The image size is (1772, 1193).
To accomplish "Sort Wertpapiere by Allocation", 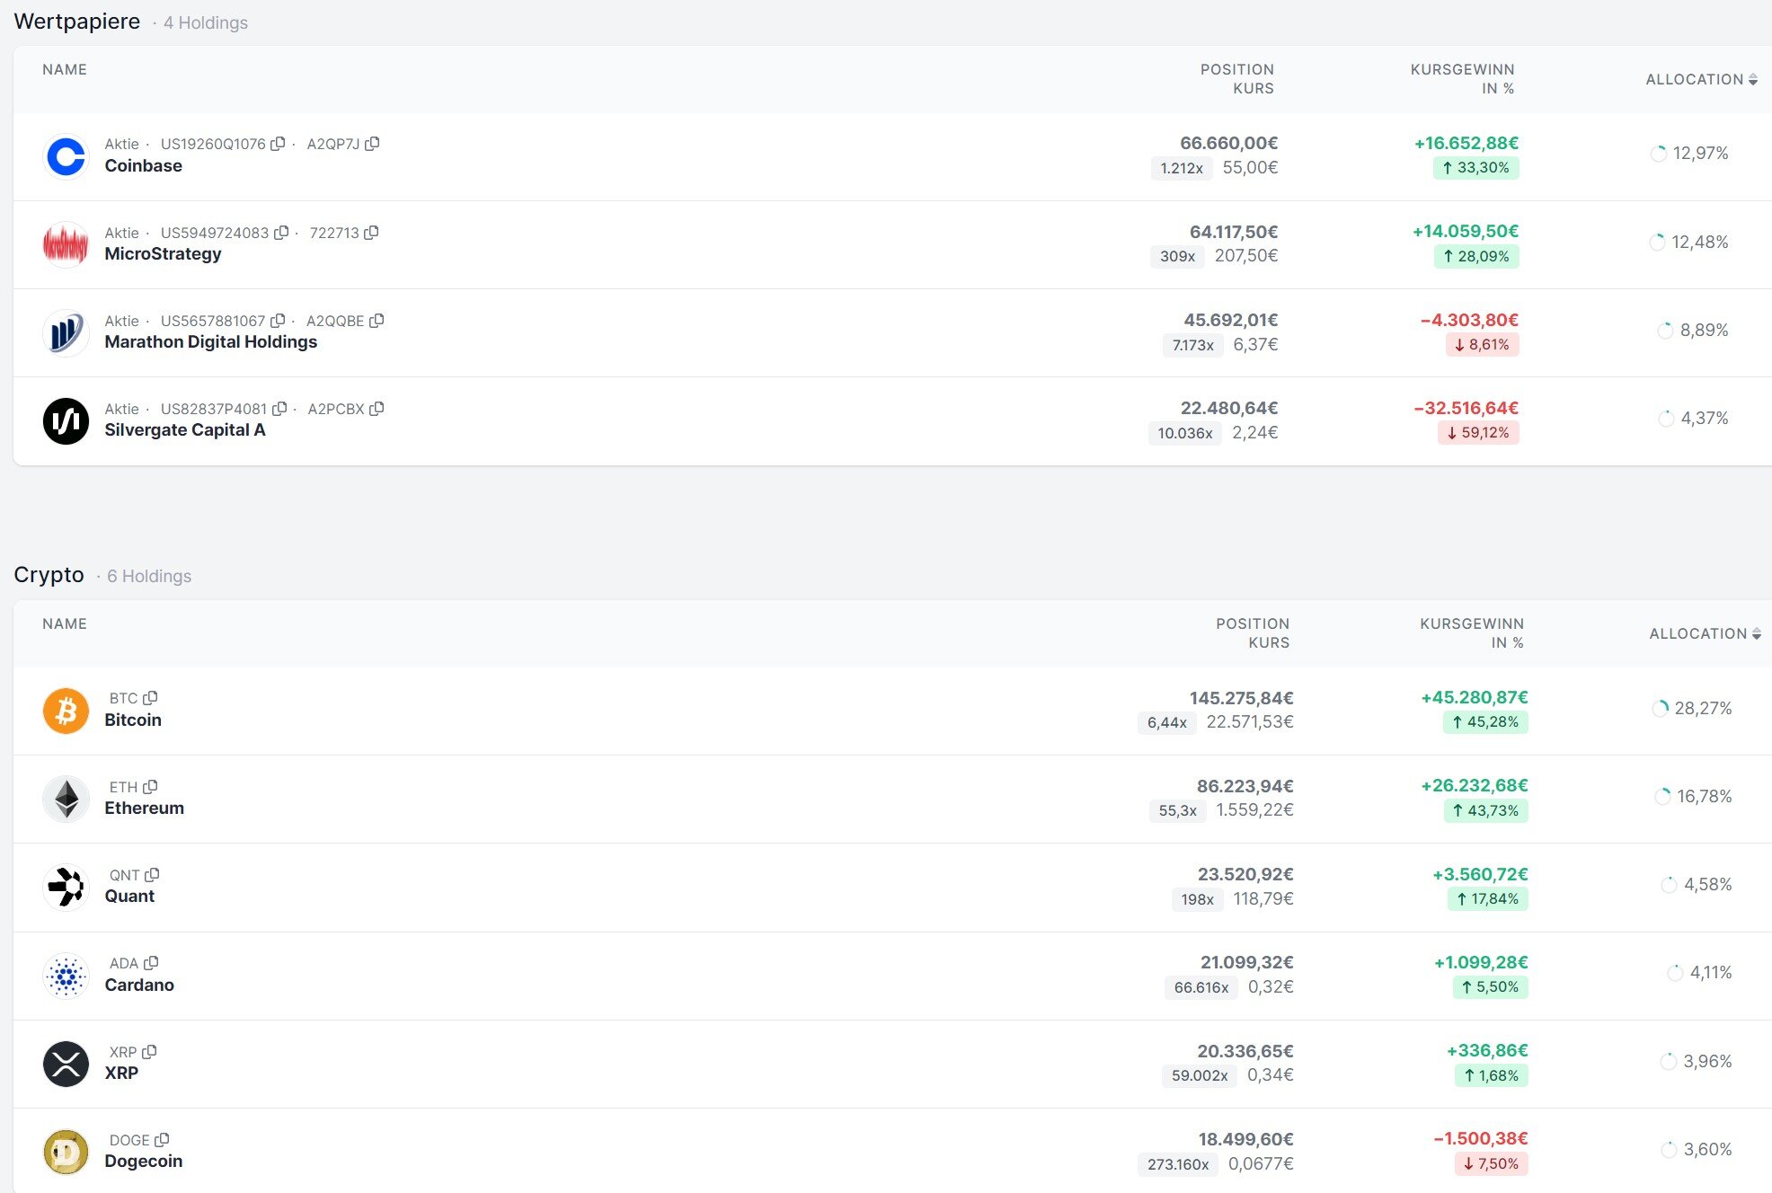I will [1700, 79].
